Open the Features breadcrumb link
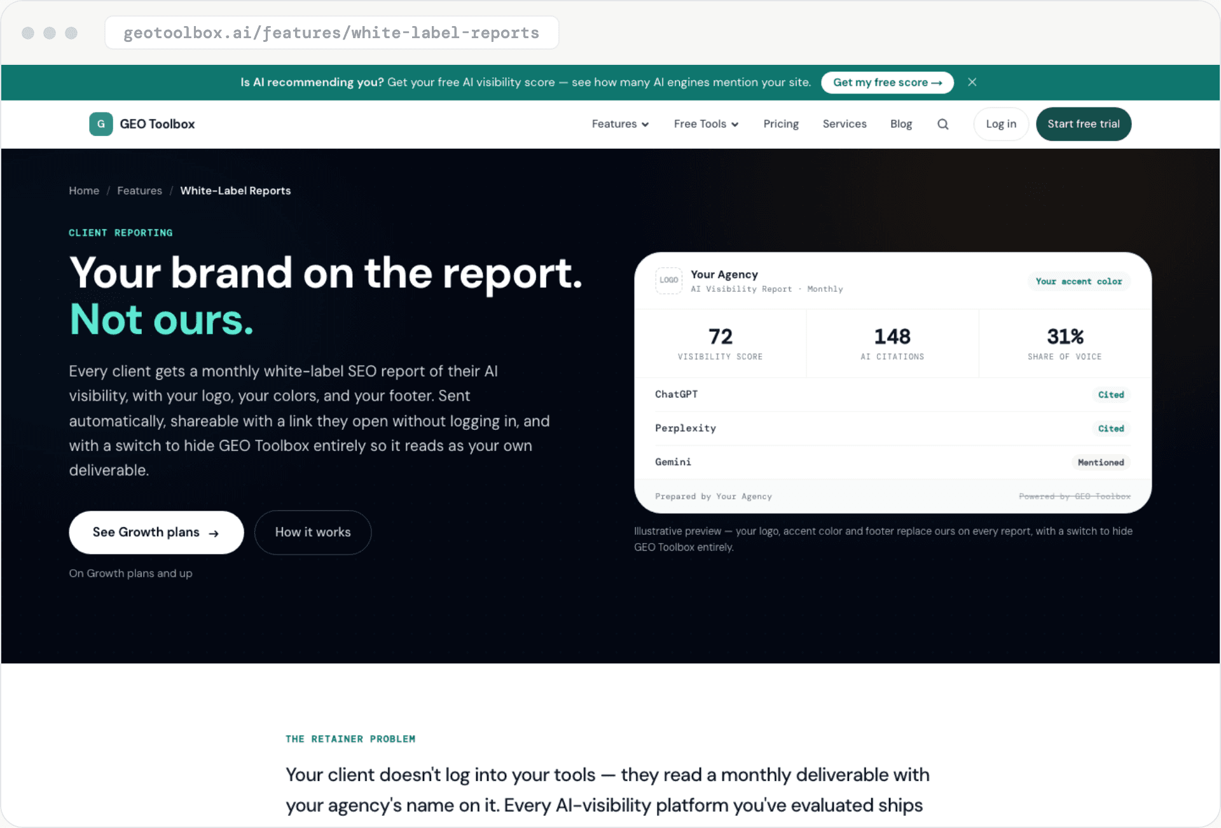The height and width of the screenshot is (828, 1221). coord(139,191)
